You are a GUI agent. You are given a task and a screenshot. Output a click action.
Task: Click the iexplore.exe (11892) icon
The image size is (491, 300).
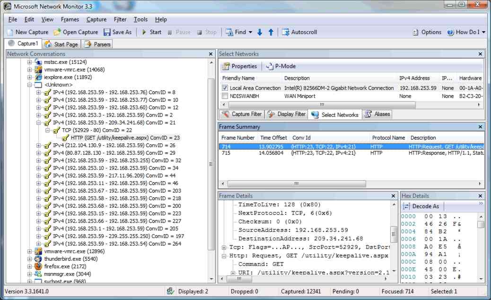[x=38, y=77]
